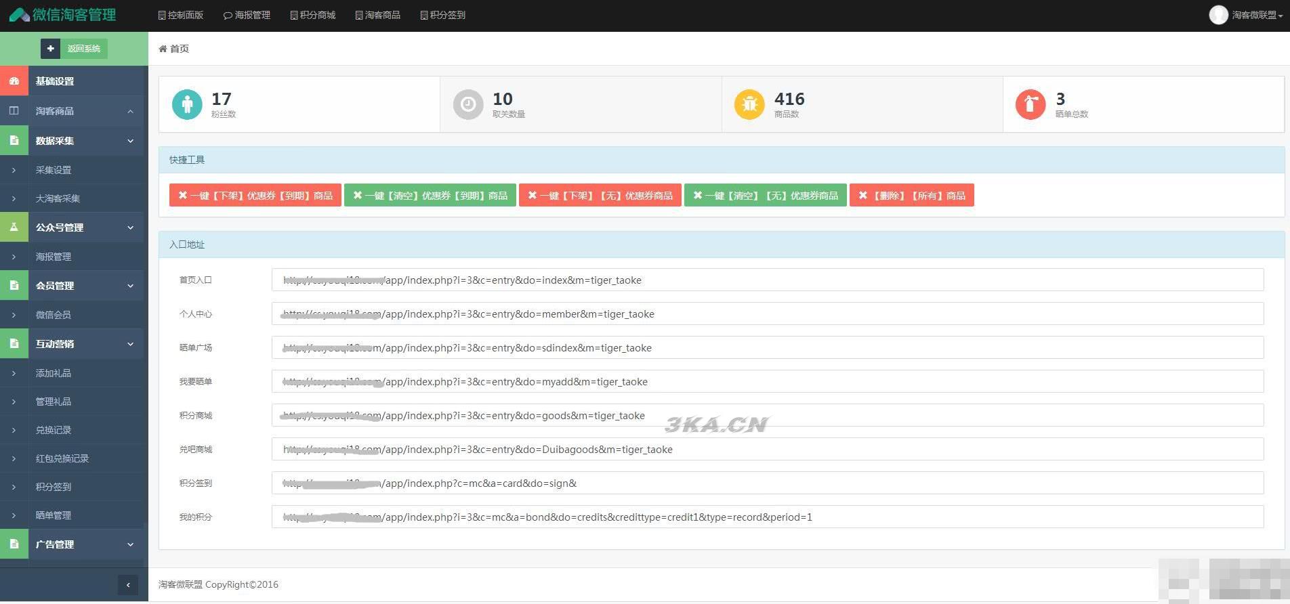Click the home icon in the breadcrumb
The height and width of the screenshot is (604, 1290).
click(x=163, y=49)
